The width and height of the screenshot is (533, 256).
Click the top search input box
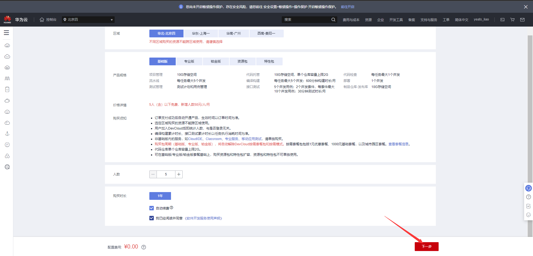tap(306, 20)
